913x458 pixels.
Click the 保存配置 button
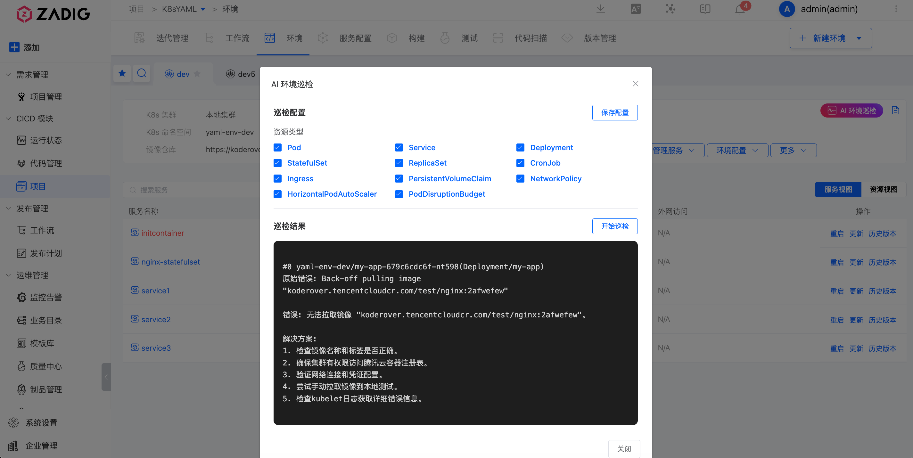click(614, 112)
